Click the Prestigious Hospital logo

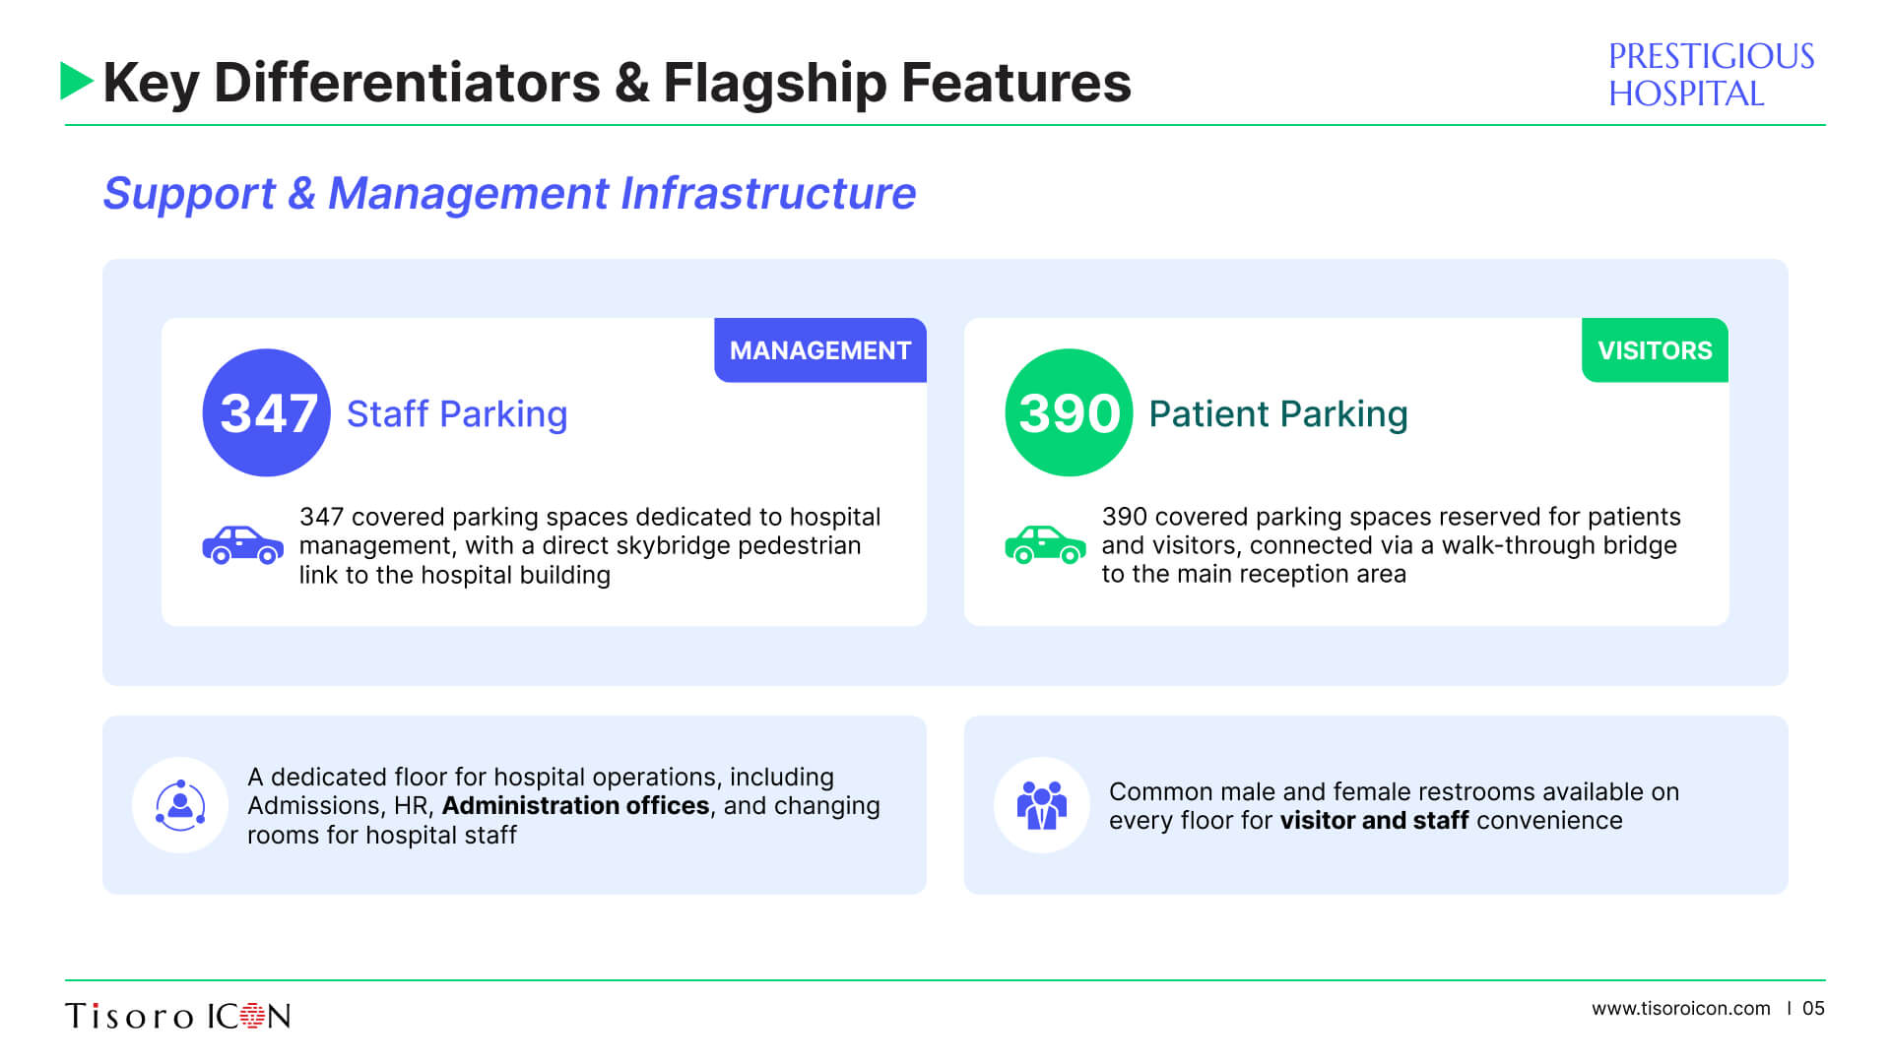coord(1711,75)
